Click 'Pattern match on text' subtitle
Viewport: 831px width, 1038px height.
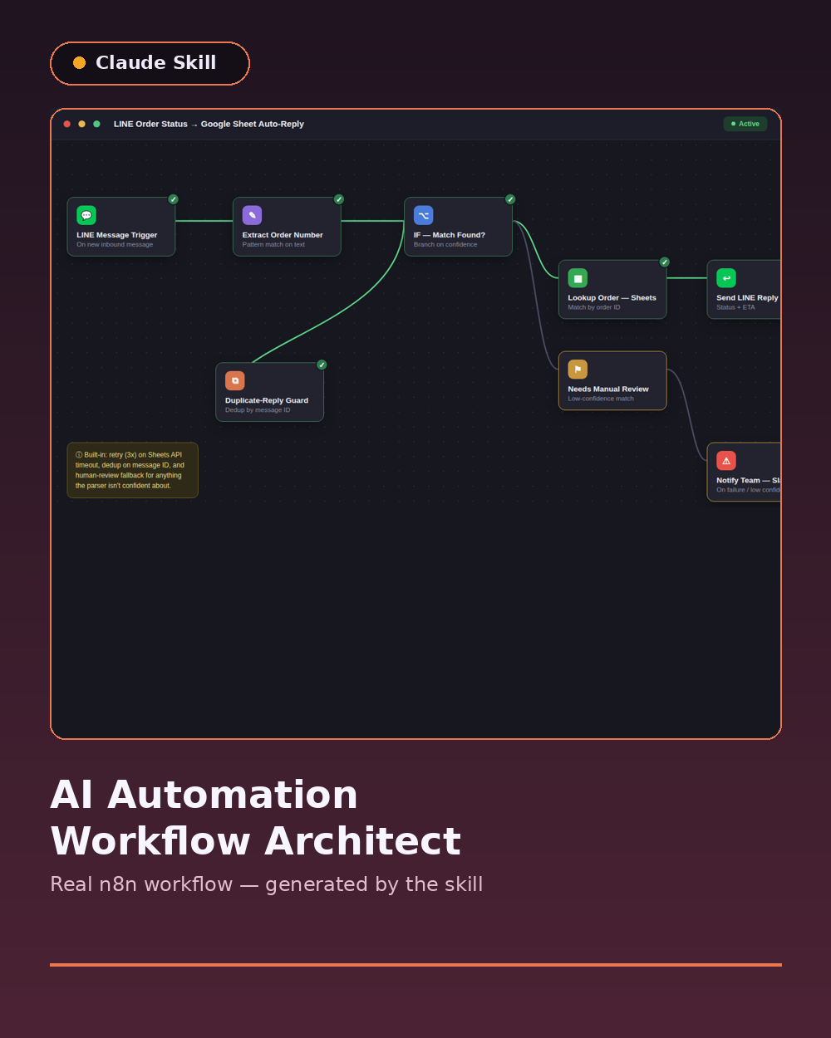(x=273, y=245)
